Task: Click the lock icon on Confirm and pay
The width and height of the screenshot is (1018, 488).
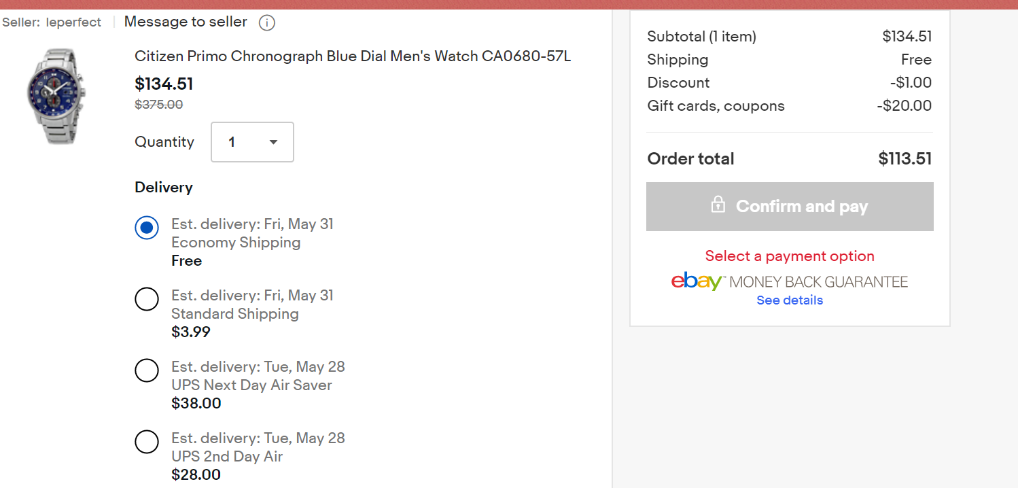Action: point(718,205)
